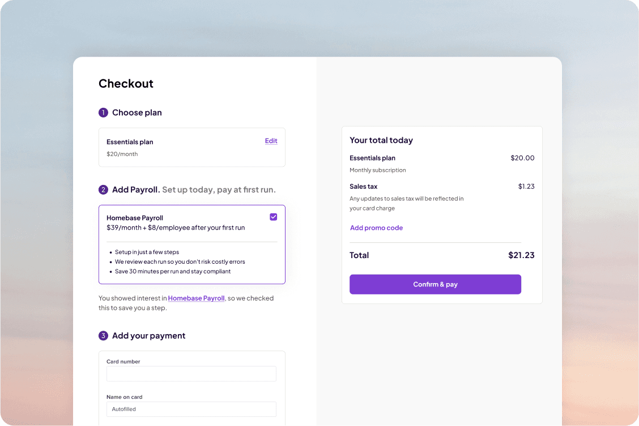Viewport: 639px width, 426px height.
Task: Click the Name on card field
Action: point(191,410)
